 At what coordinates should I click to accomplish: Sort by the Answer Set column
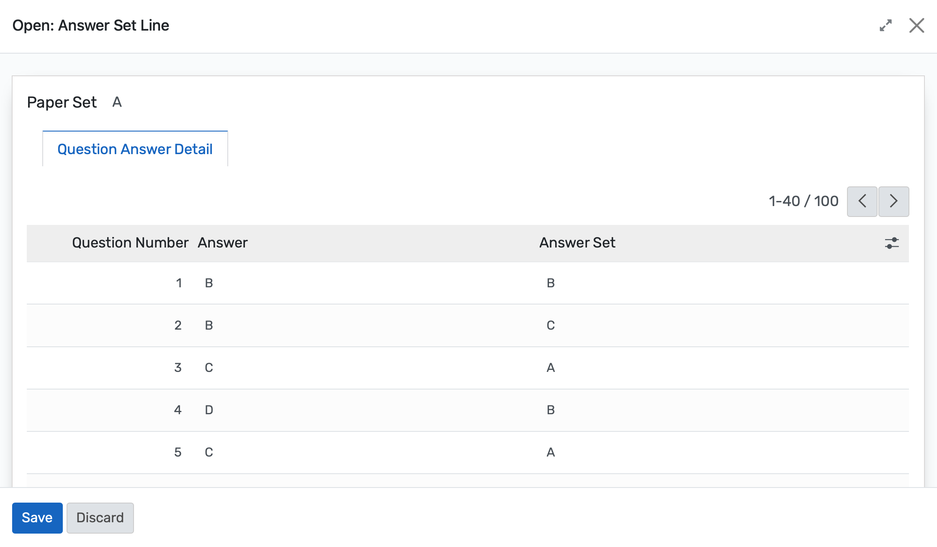577,243
